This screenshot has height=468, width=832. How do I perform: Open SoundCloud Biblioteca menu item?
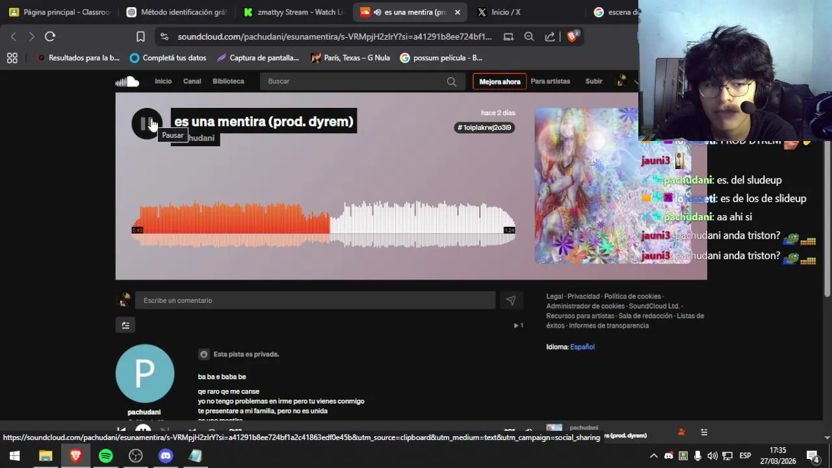coord(228,81)
